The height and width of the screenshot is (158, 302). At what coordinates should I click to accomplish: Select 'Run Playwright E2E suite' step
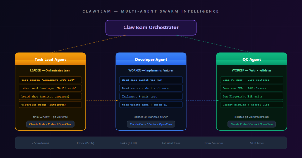click(252, 96)
